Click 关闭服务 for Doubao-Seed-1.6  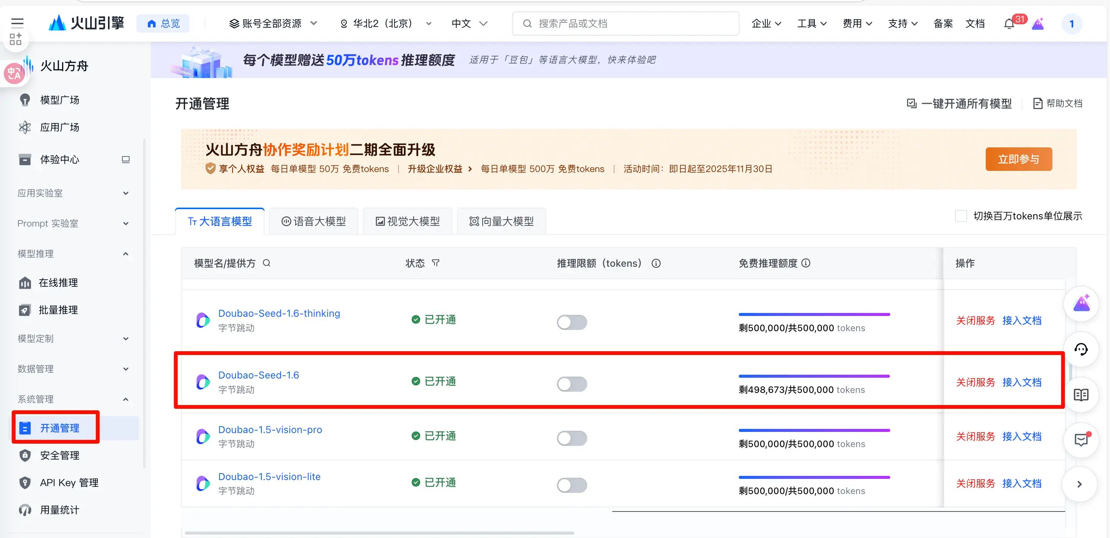[x=975, y=382]
